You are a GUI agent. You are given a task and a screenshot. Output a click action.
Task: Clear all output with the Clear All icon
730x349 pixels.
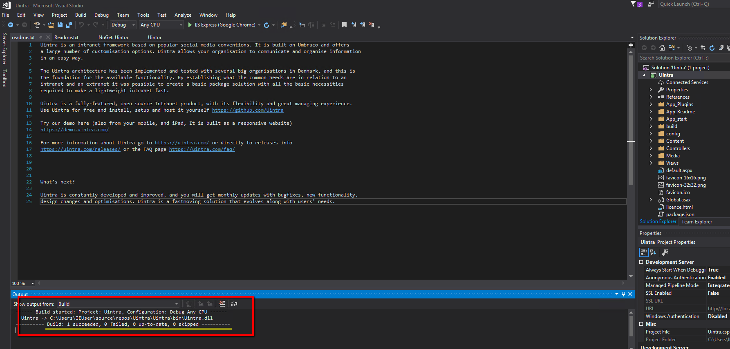(x=222, y=304)
